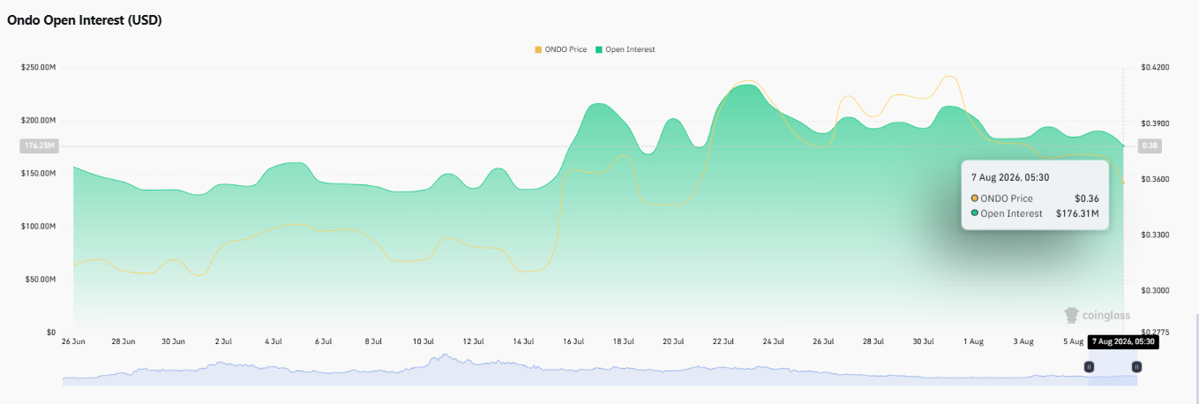Click the Ondo Open Interest (USD) title
Image resolution: width=1199 pixels, height=404 pixels.
click(x=85, y=20)
